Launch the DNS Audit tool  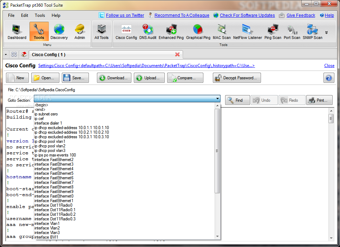point(148,32)
